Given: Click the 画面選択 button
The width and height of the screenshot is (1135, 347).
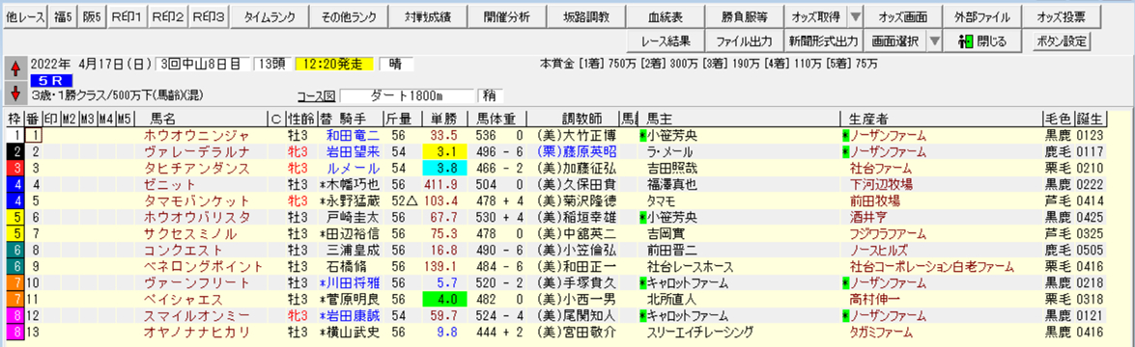Looking at the screenshot, I should (x=894, y=41).
